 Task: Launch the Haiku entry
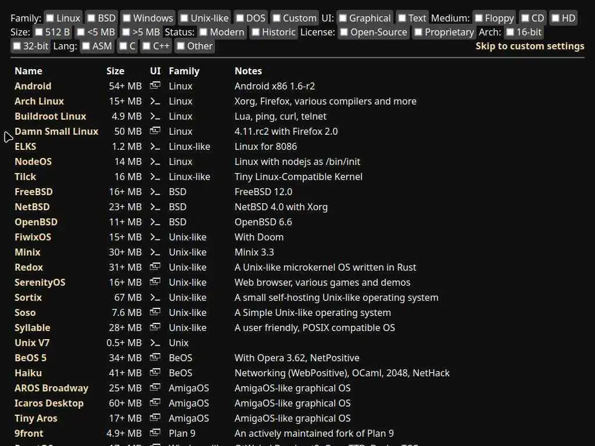28,373
